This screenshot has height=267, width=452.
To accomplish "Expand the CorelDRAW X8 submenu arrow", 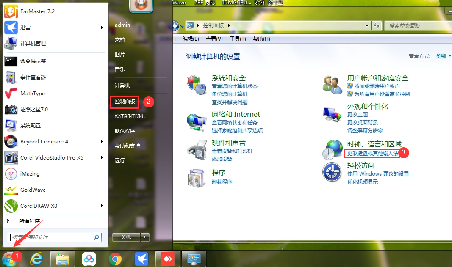I will tap(102, 206).
